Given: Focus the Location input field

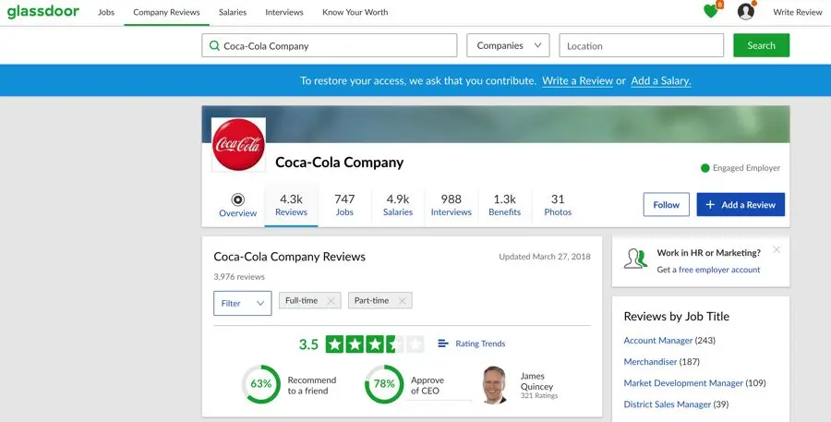Looking at the screenshot, I should tap(642, 45).
